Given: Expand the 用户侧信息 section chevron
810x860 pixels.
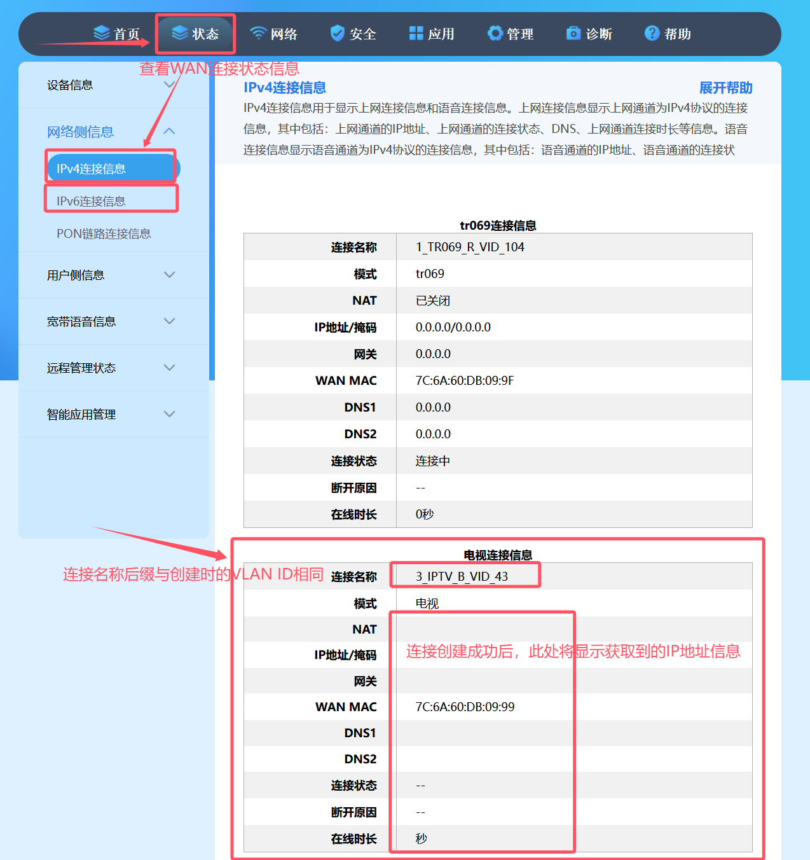Looking at the screenshot, I should 169,275.
